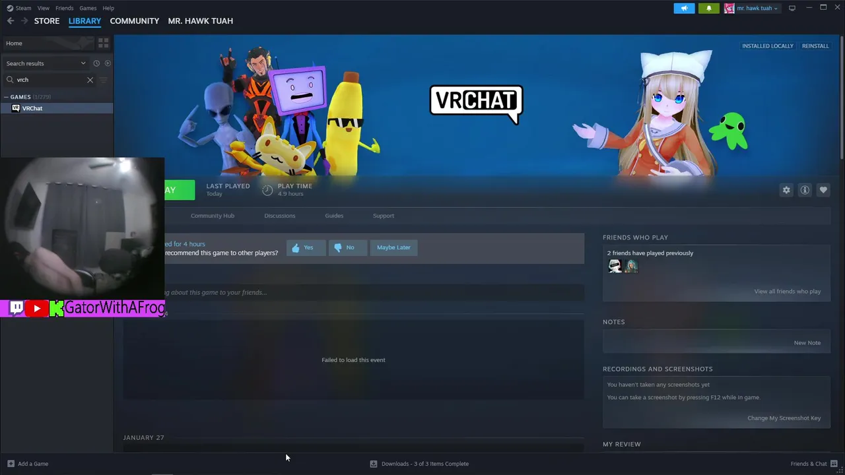
Task: Click REINSTALL label on banner
Action: 815,46
